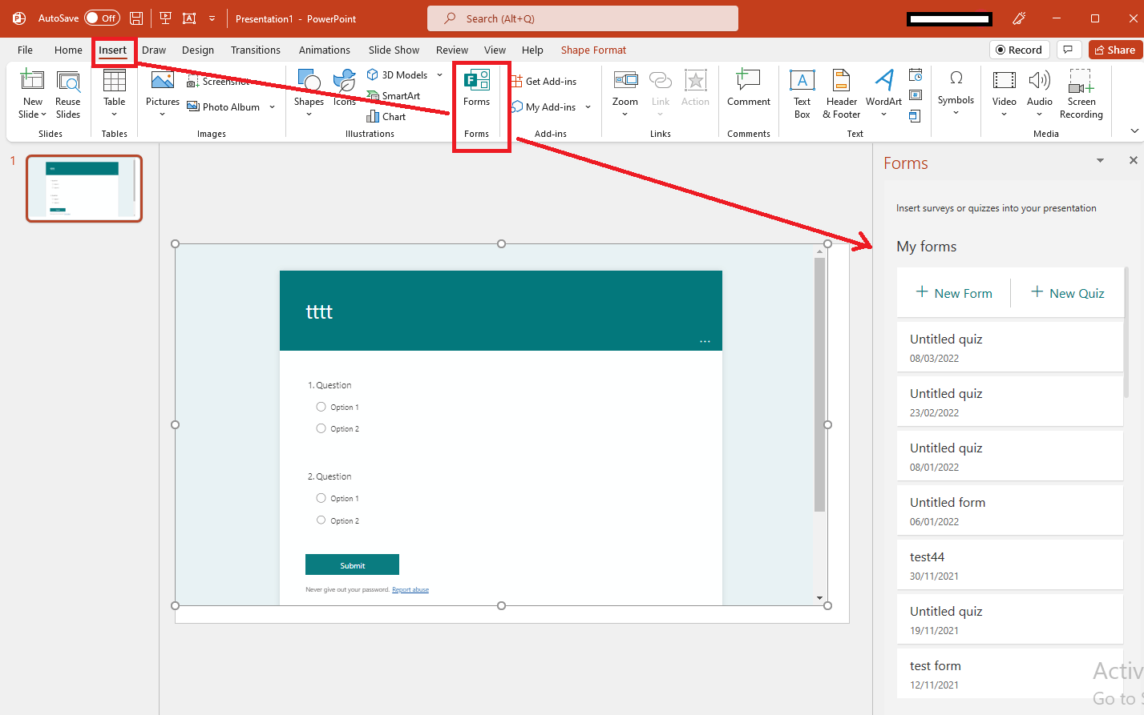Create a New Form
Screen dimensions: 1144x715
pos(954,293)
